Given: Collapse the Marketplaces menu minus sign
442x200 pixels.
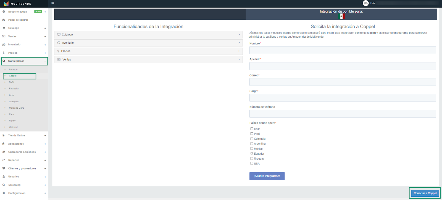Looking at the screenshot, I should coord(45,61).
